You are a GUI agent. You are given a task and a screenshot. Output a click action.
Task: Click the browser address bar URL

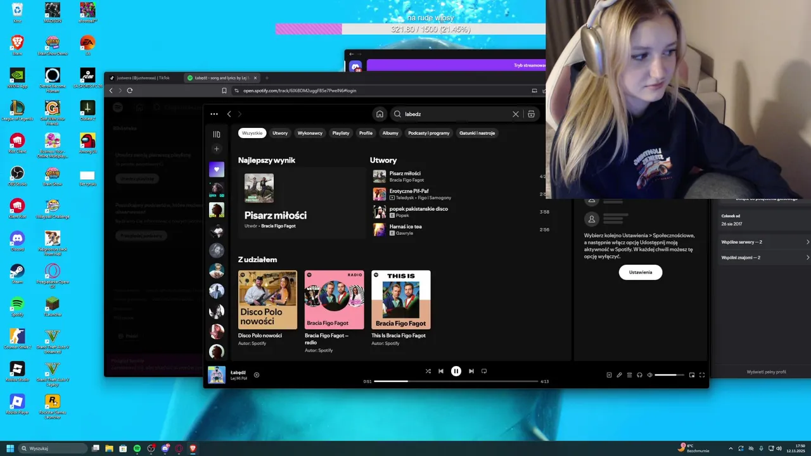point(300,91)
